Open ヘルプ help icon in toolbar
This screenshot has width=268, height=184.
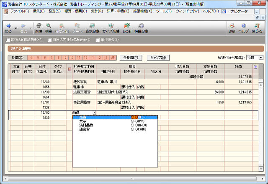pos(244,25)
